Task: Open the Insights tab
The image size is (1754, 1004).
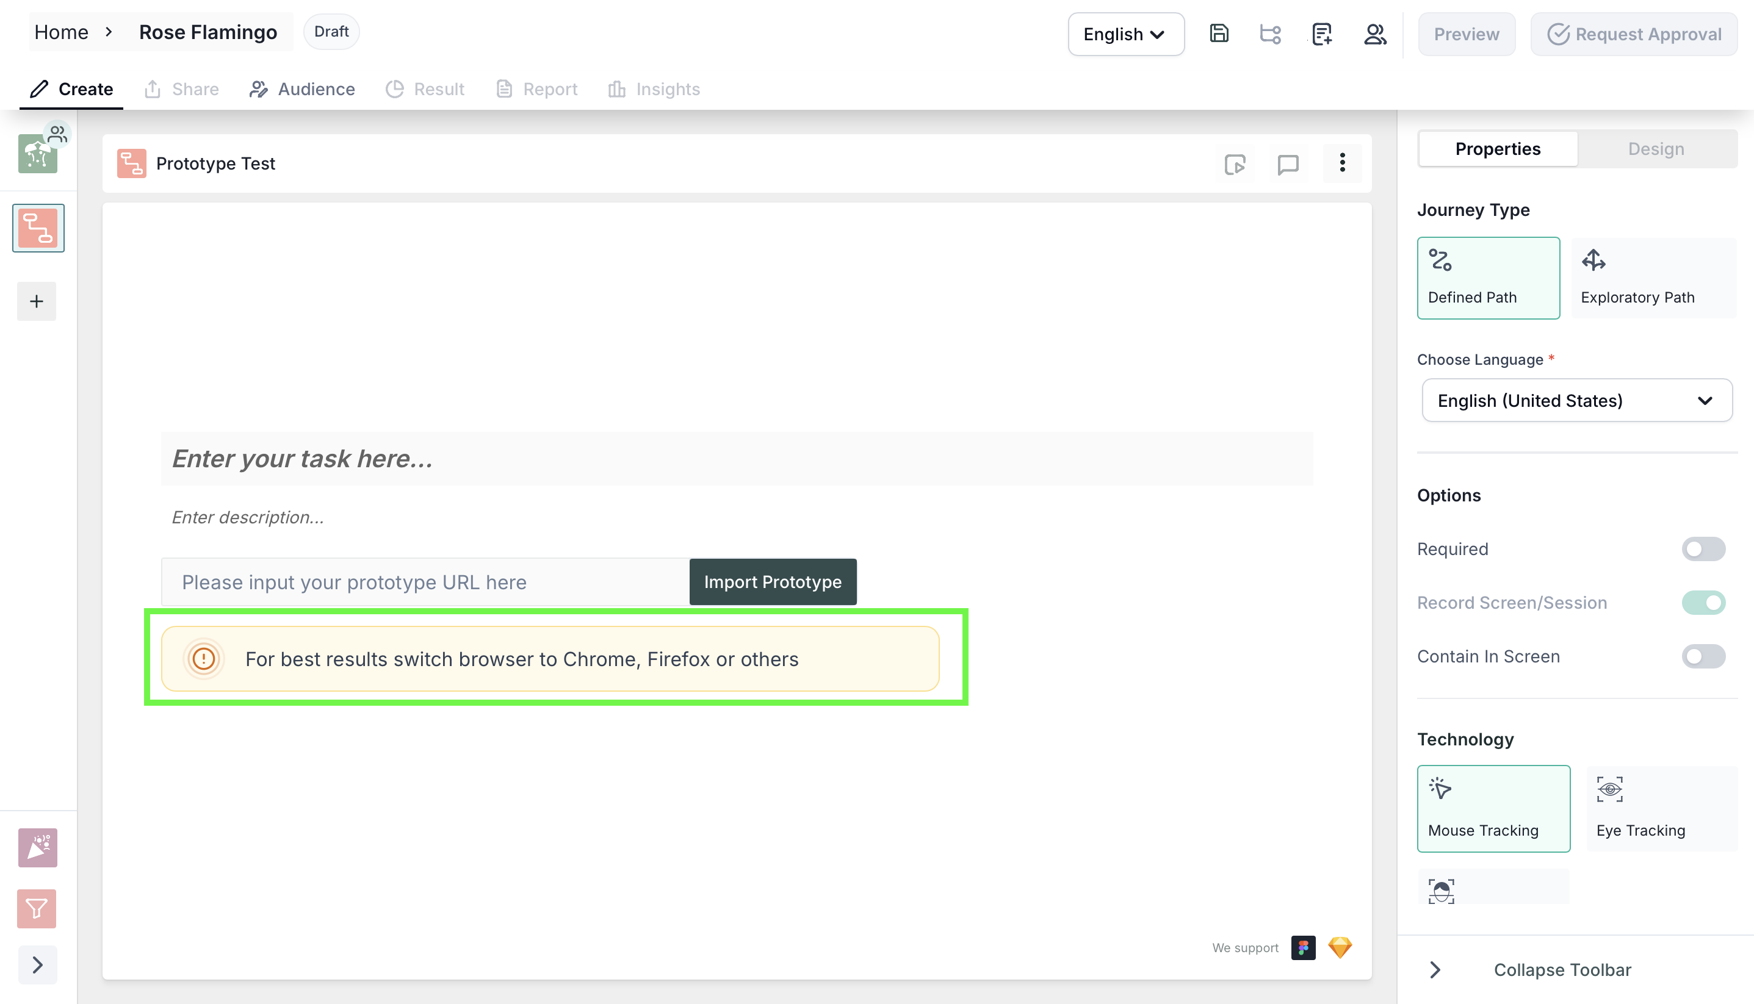Action: 654,89
